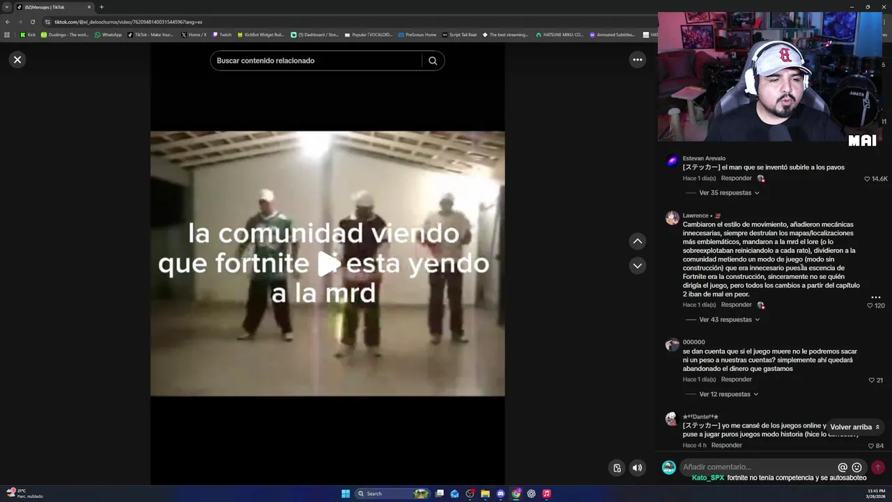Post comment with the red arrow button
Viewport: 892px width, 502px height.
pyautogui.click(x=877, y=467)
